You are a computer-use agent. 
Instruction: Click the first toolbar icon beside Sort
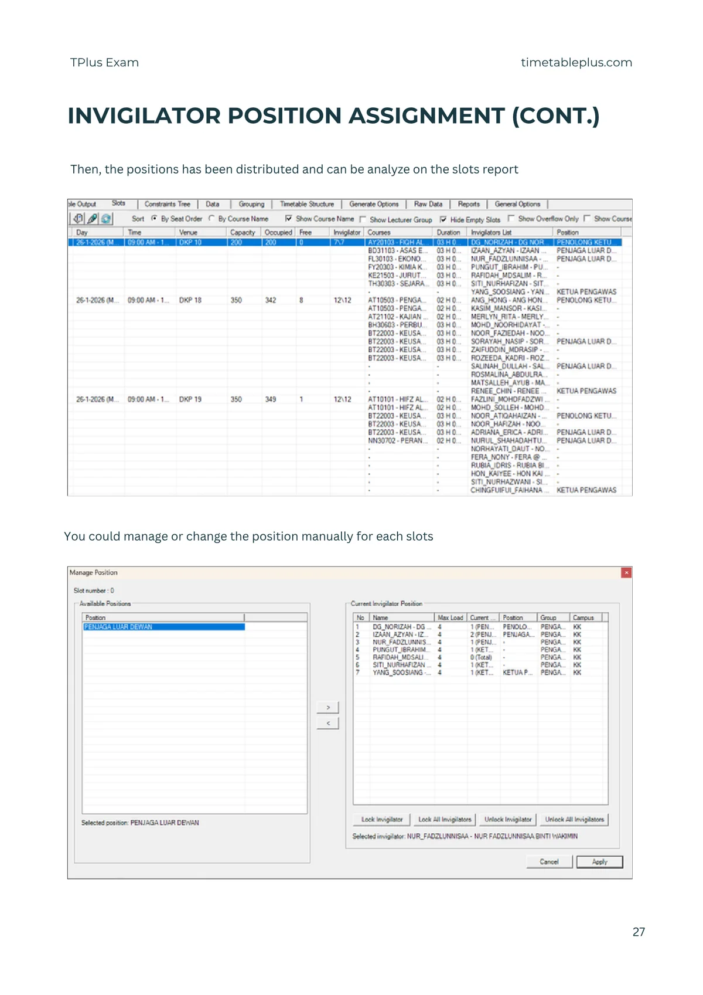(x=78, y=219)
